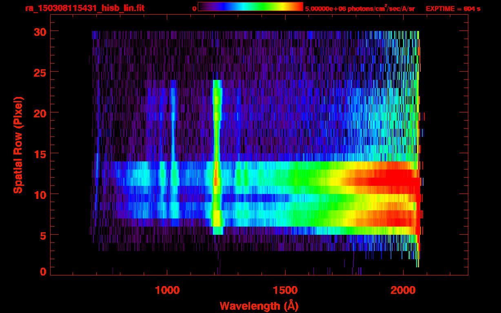Click the 5.00000e+06 photons/cm²/sec/A/sr label

(x=360, y=8)
